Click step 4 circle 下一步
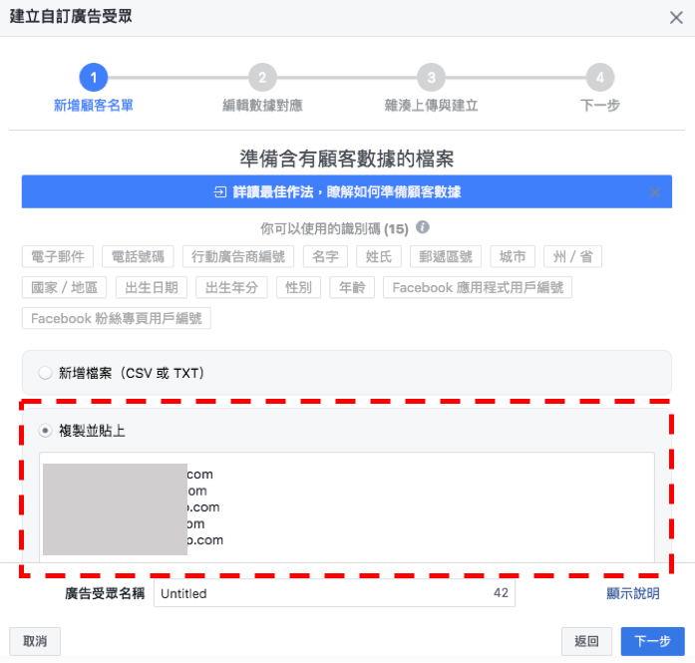This screenshot has height=663, width=695. [599, 78]
